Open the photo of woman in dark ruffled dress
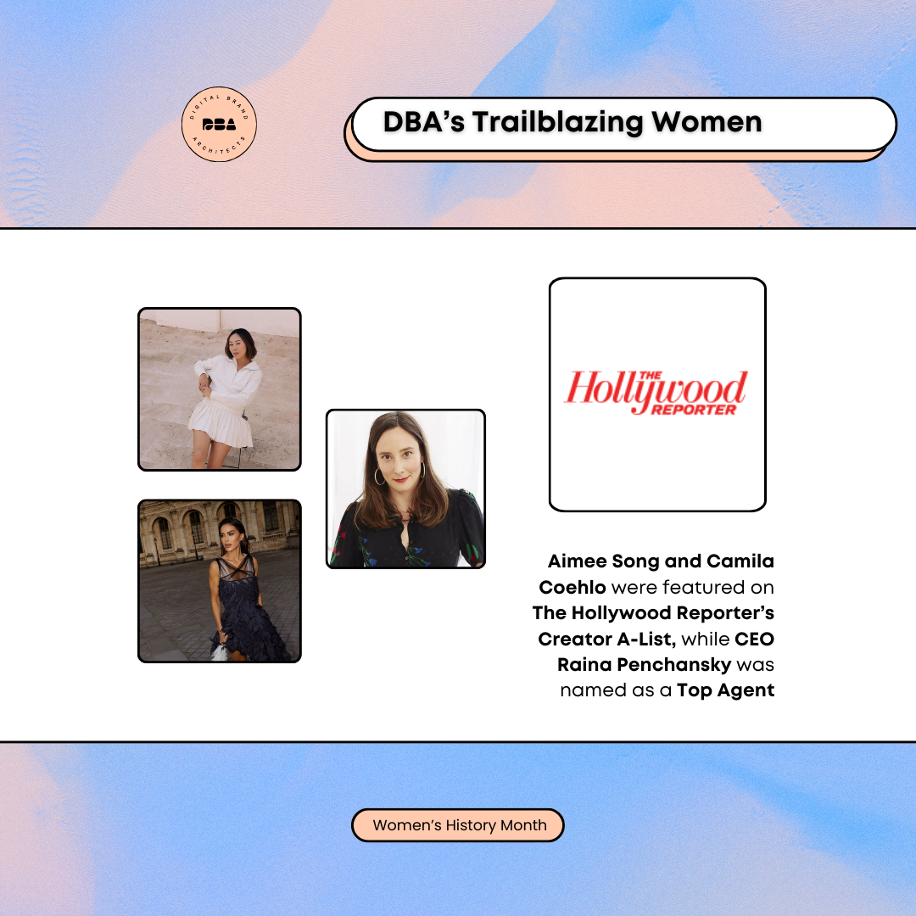Screen dimensions: 916x916 pyautogui.click(x=219, y=581)
